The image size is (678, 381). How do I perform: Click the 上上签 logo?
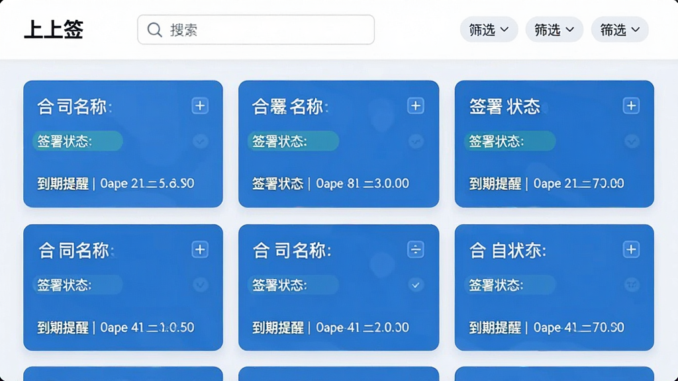pos(54,30)
